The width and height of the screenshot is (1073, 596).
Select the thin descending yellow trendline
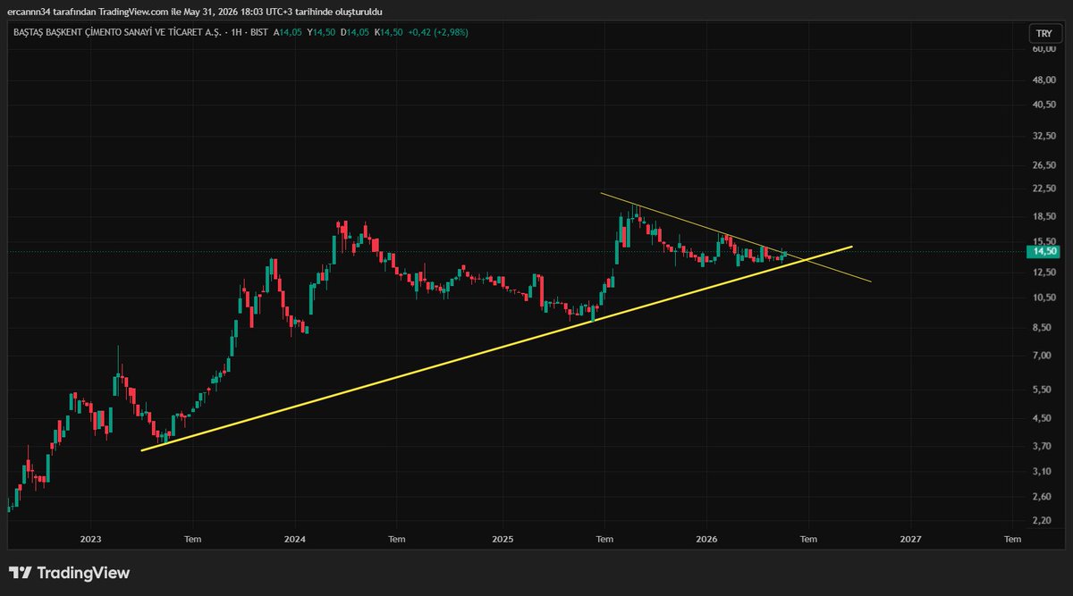point(735,237)
